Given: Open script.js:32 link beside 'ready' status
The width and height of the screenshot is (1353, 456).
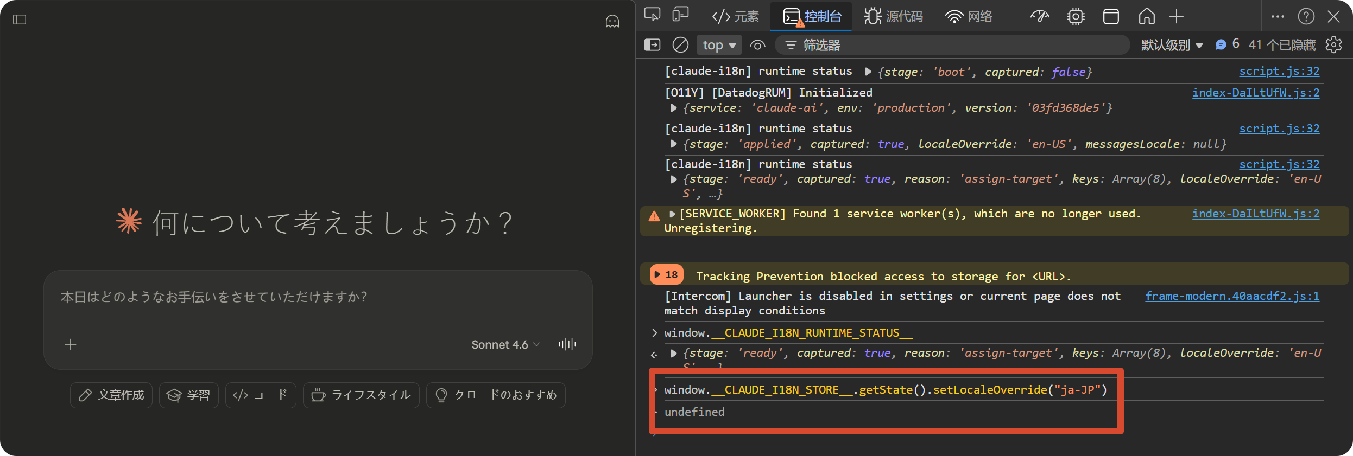Looking at the screenshot, I should point(1279,164).
